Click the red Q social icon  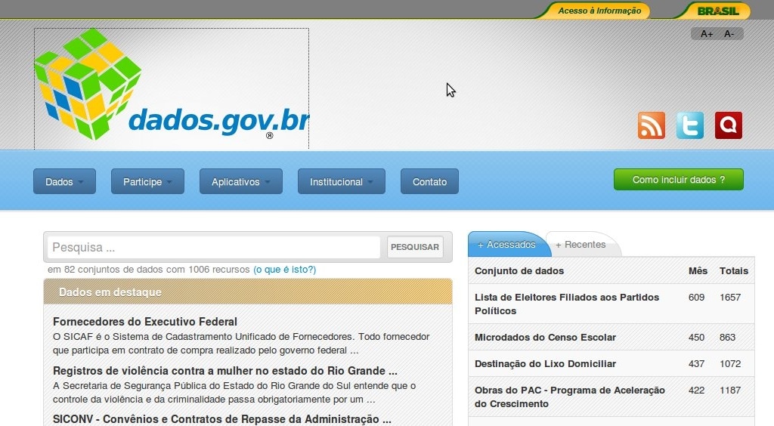pos(729,125)
